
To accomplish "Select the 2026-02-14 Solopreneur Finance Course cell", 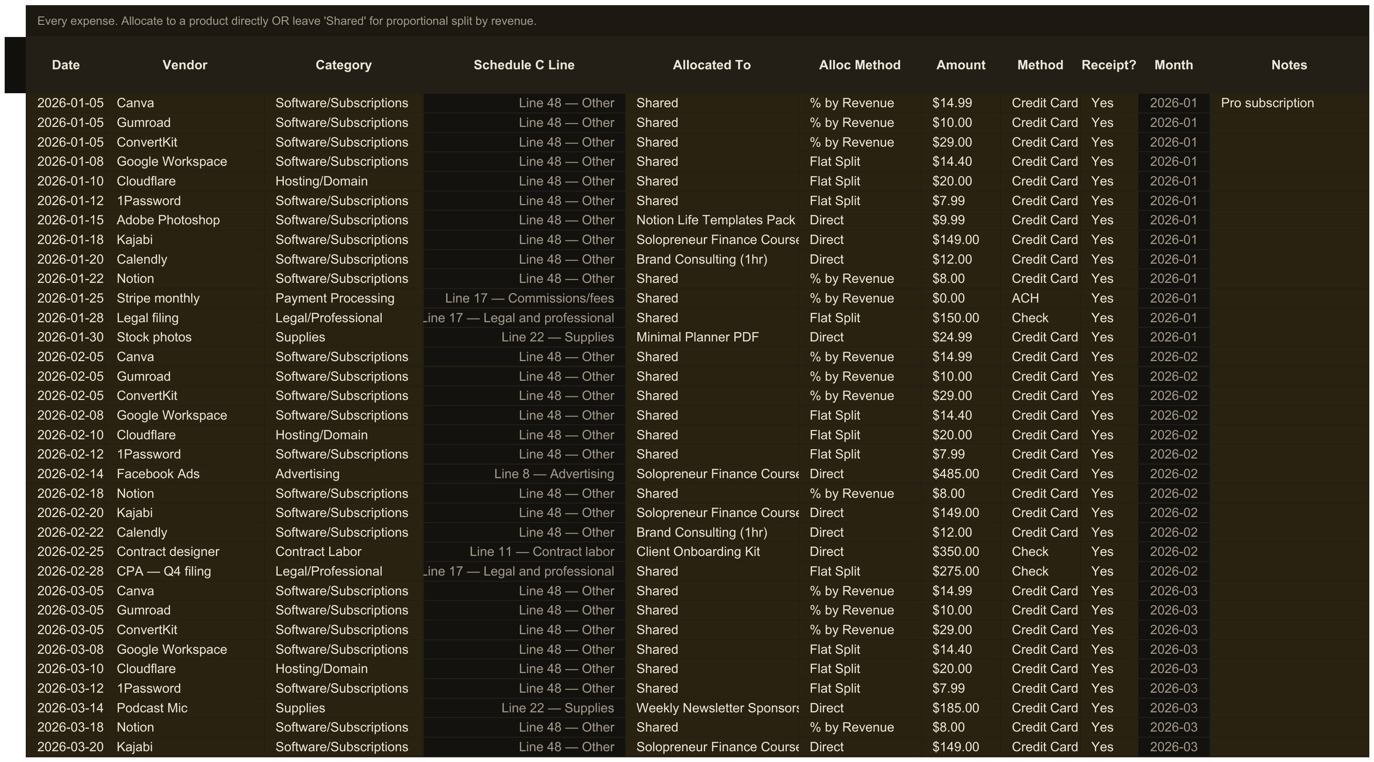I will click(711, 474).
